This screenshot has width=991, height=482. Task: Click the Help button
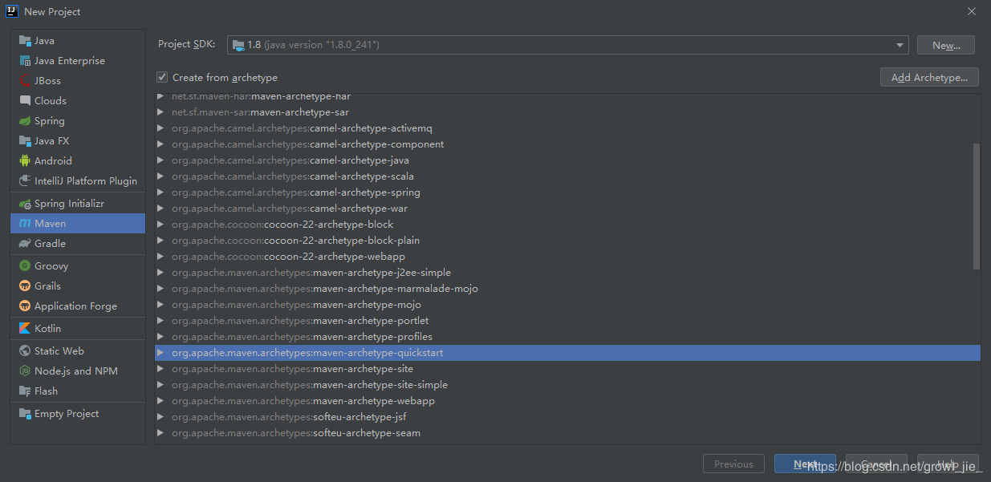click(x=948, y=464)
